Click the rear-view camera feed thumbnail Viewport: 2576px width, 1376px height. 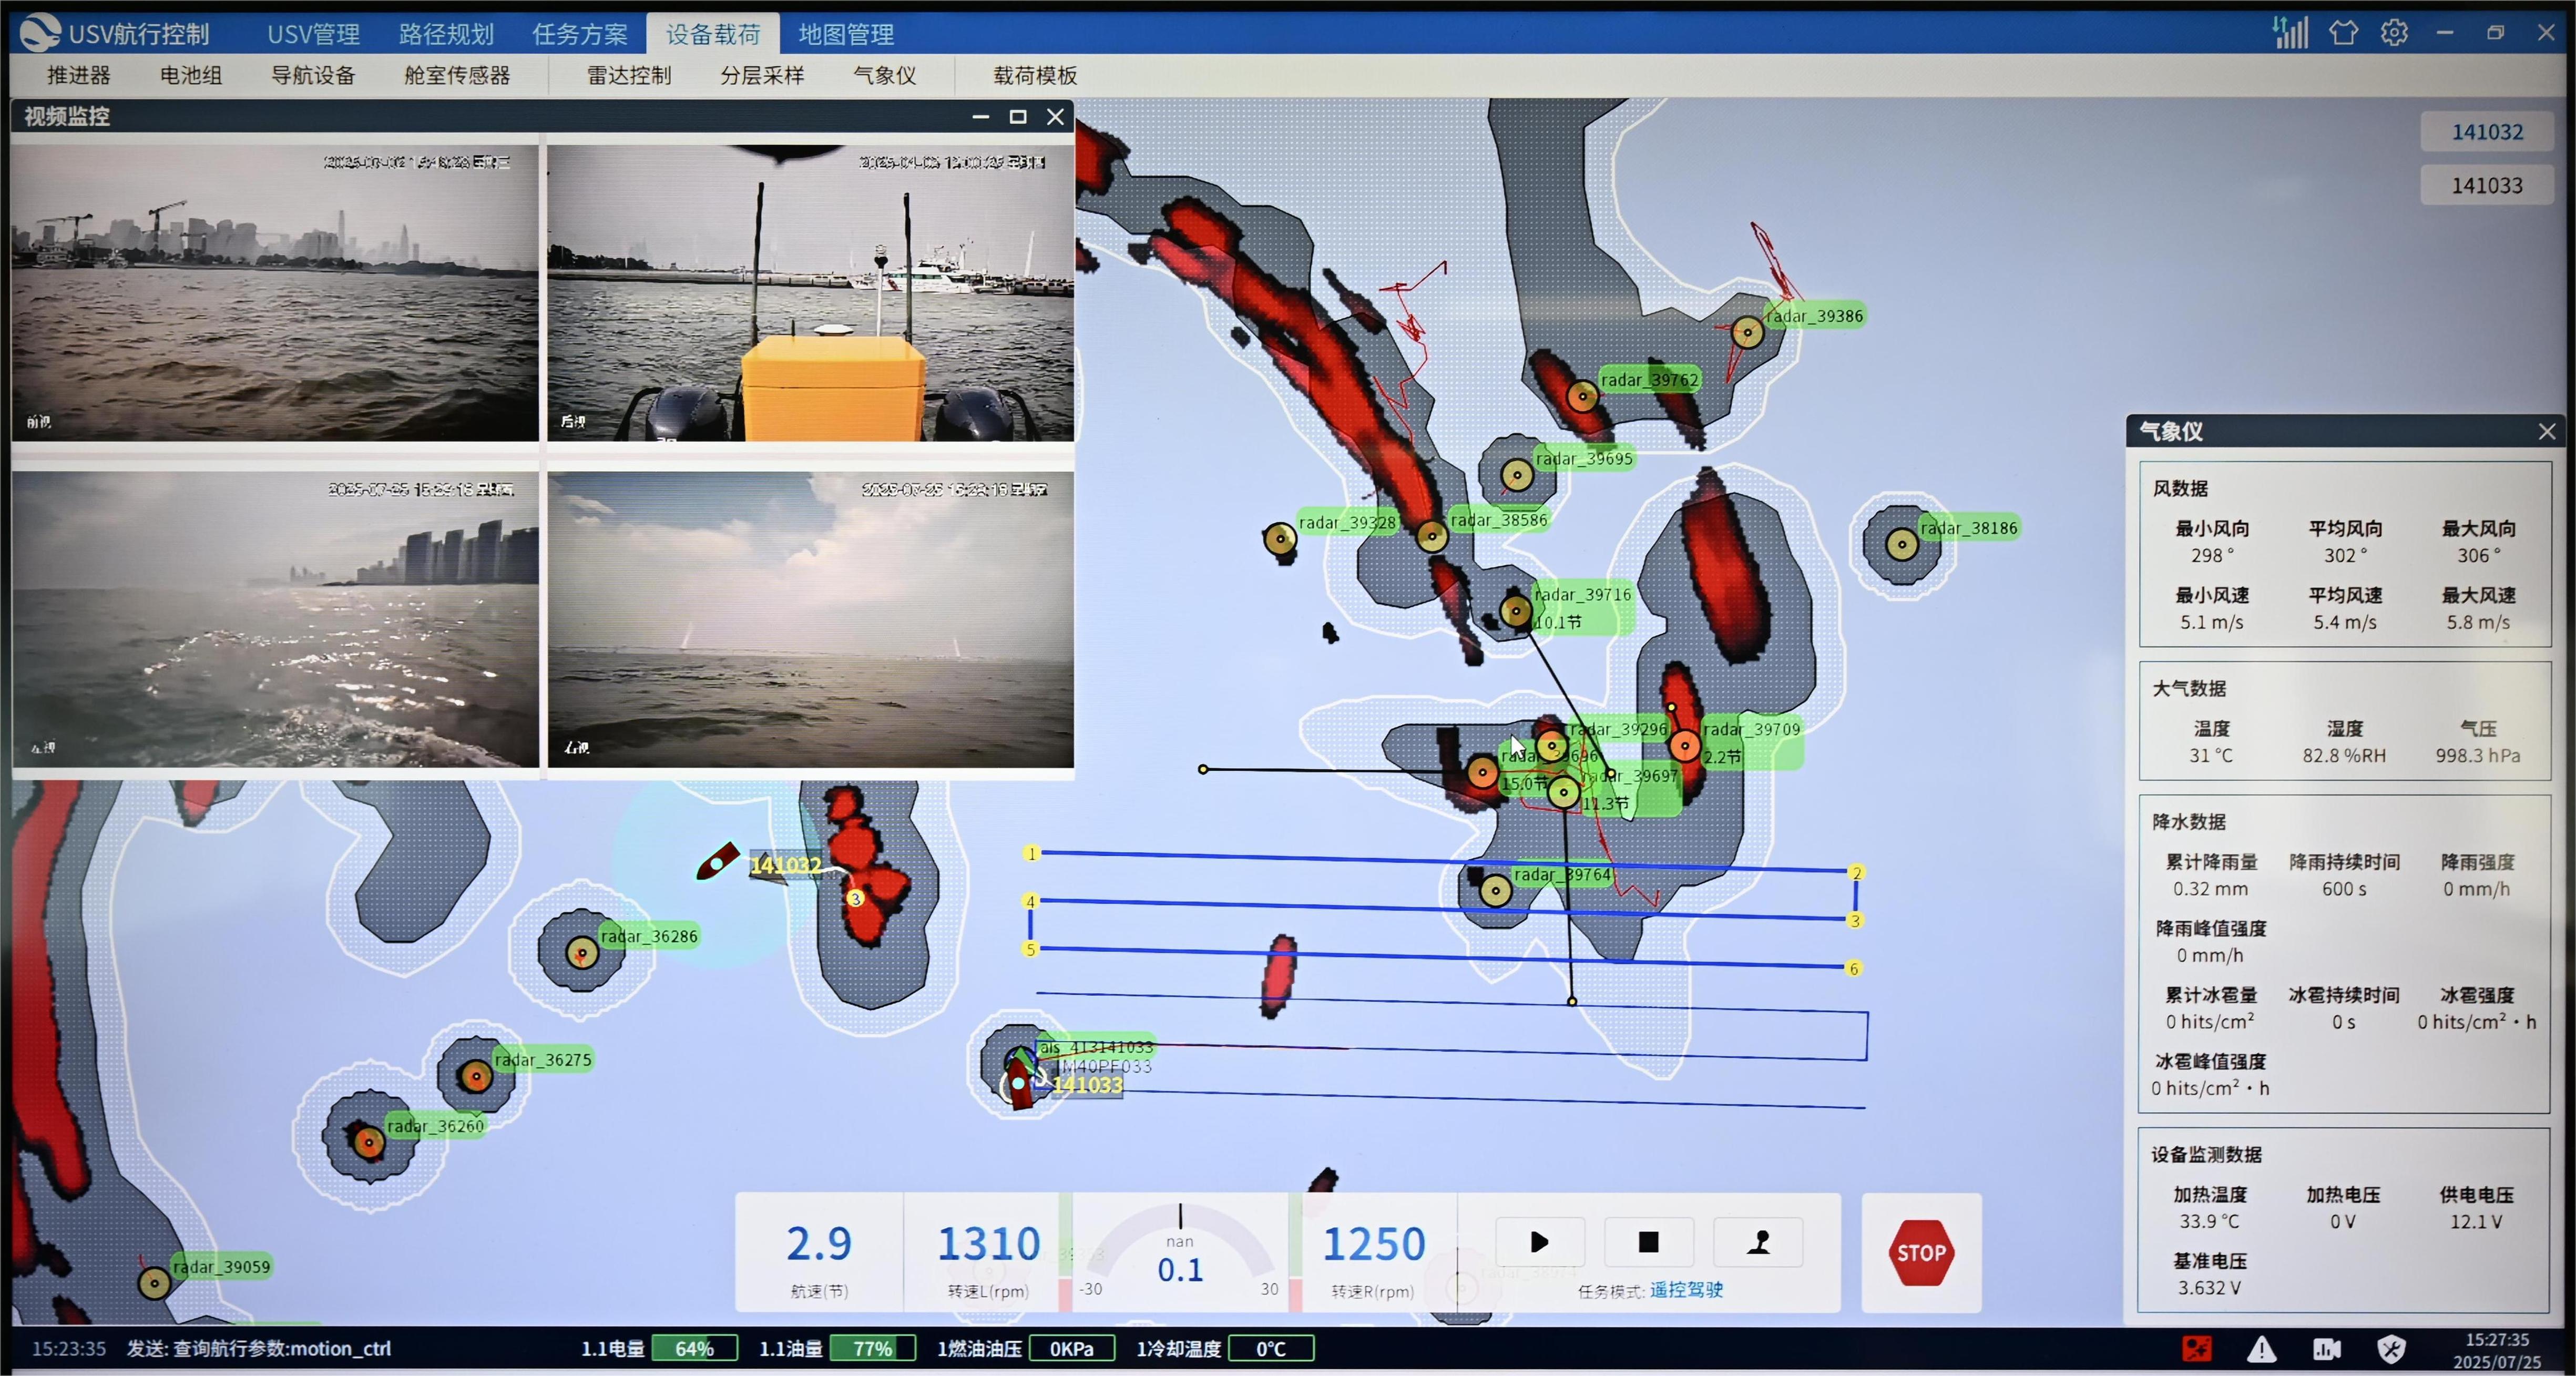click(x=810, y=293)
